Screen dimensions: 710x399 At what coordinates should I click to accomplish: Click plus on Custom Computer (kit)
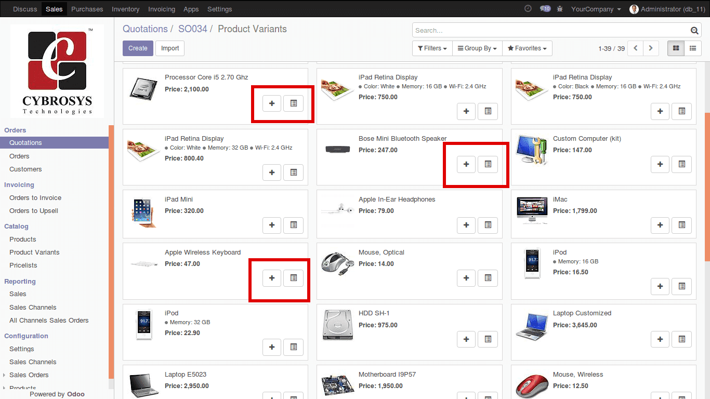660,164
